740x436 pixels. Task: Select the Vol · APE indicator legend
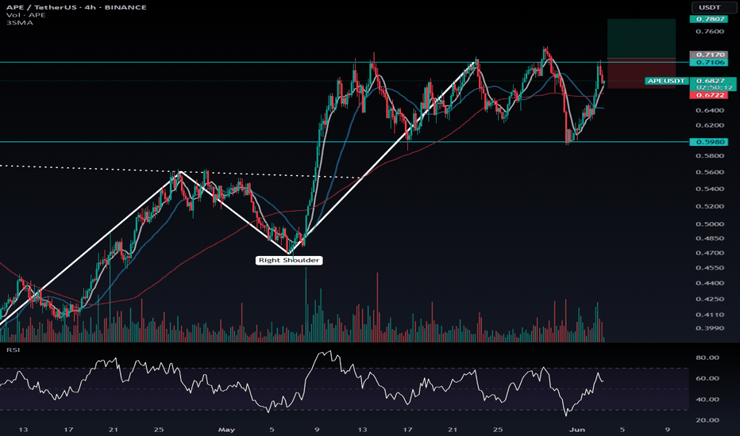coord(26,15)
